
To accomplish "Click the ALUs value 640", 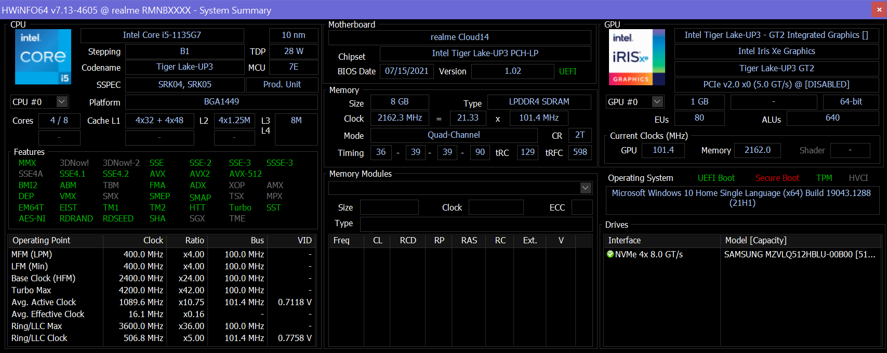I will tap(832, 118).
